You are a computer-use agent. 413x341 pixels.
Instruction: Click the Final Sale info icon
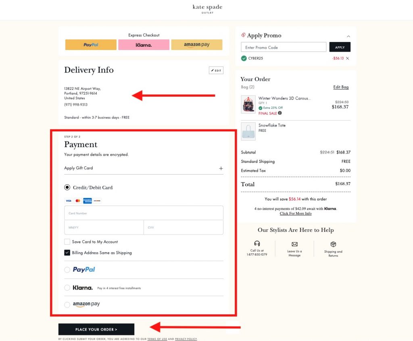point(280,113)
